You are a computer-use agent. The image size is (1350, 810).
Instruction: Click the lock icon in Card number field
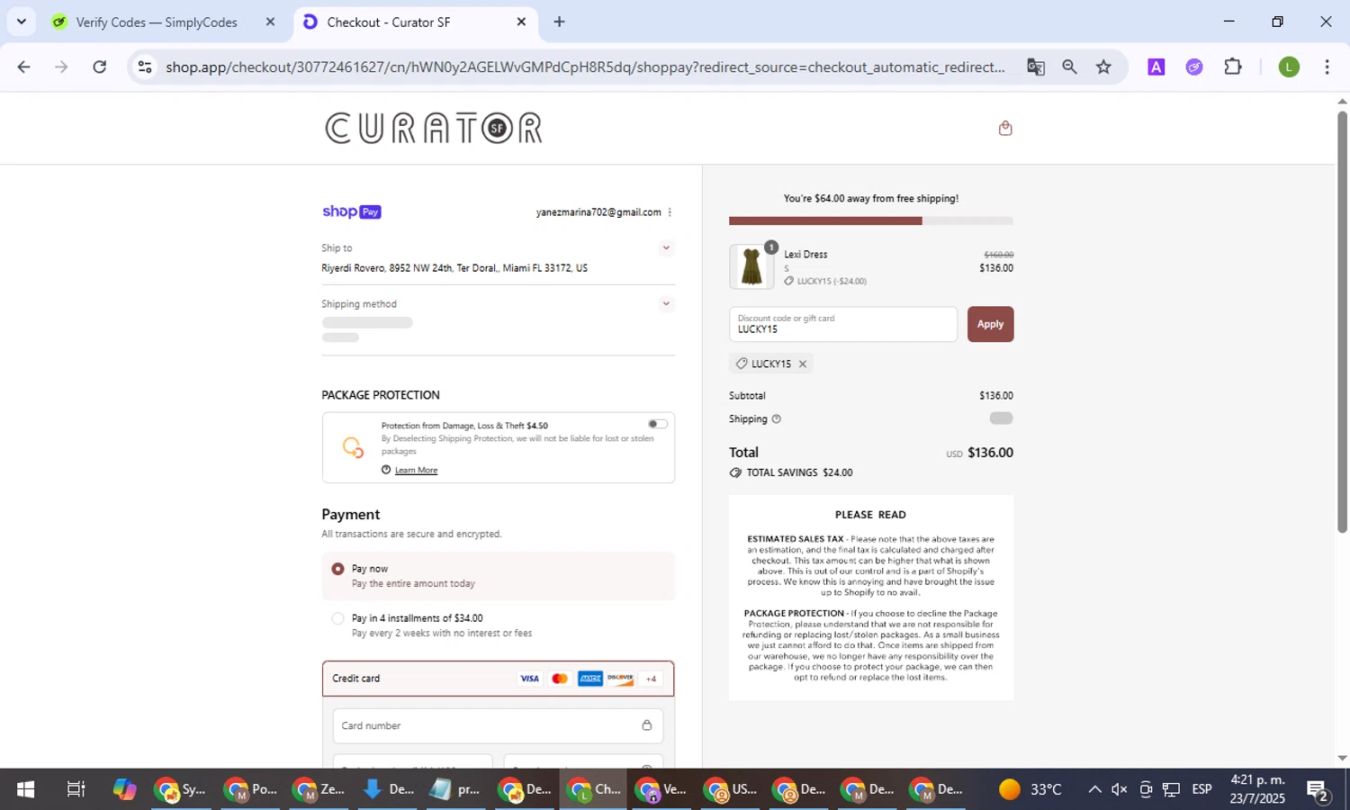click(646, 725)
